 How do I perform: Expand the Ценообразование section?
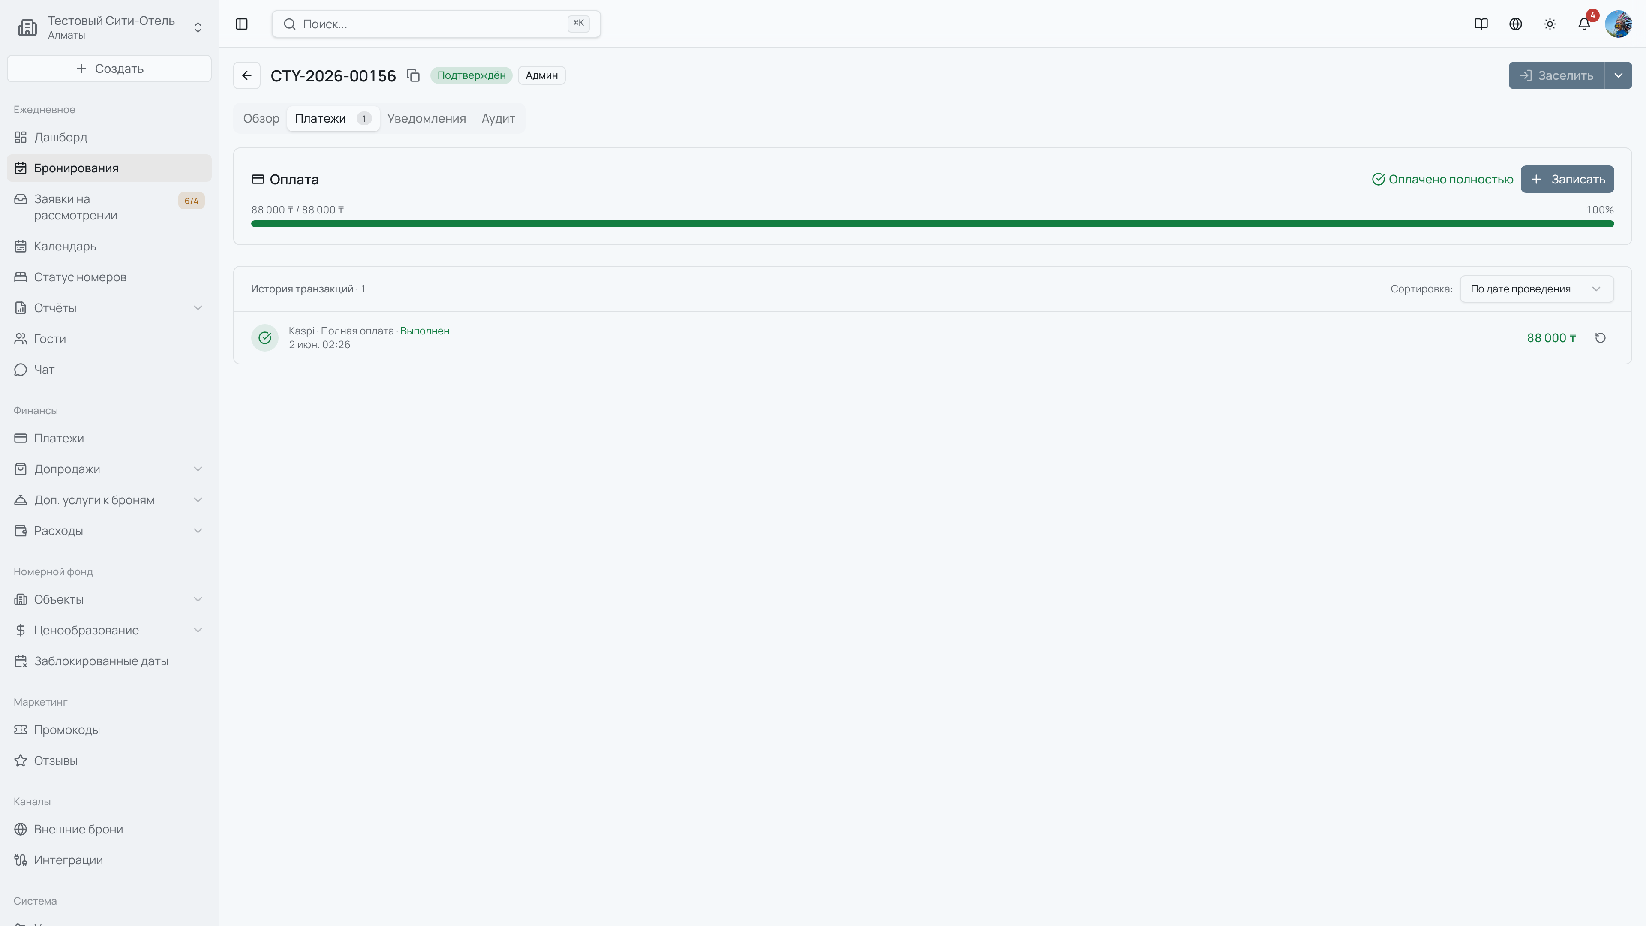coord(109,630)
